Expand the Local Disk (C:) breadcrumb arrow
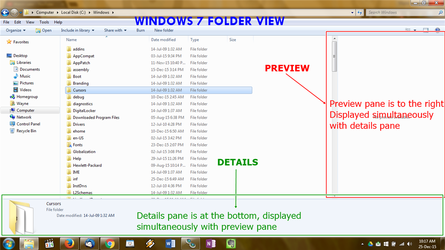This screenshot has width=445, height=250. (90, 13)
